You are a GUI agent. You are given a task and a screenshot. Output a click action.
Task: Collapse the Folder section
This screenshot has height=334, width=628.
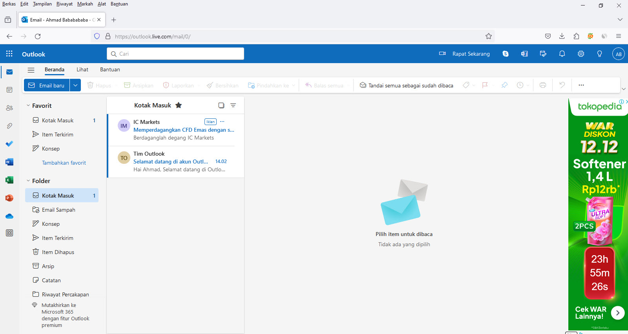(28, 181)
